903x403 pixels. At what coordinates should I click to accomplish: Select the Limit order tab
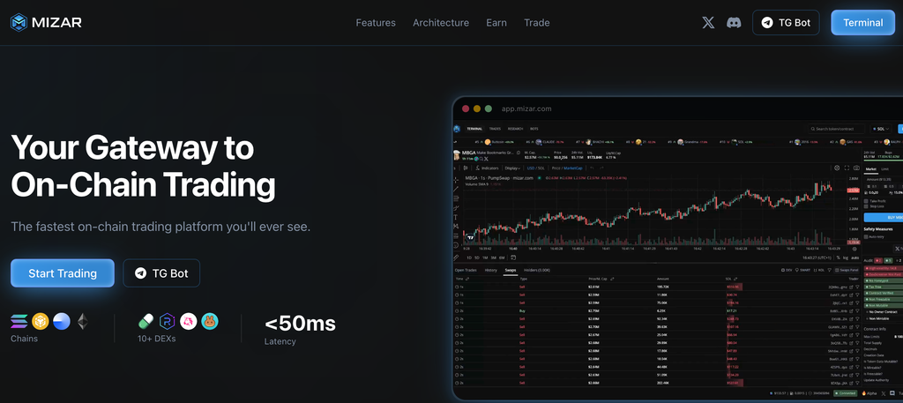point(884,168)
